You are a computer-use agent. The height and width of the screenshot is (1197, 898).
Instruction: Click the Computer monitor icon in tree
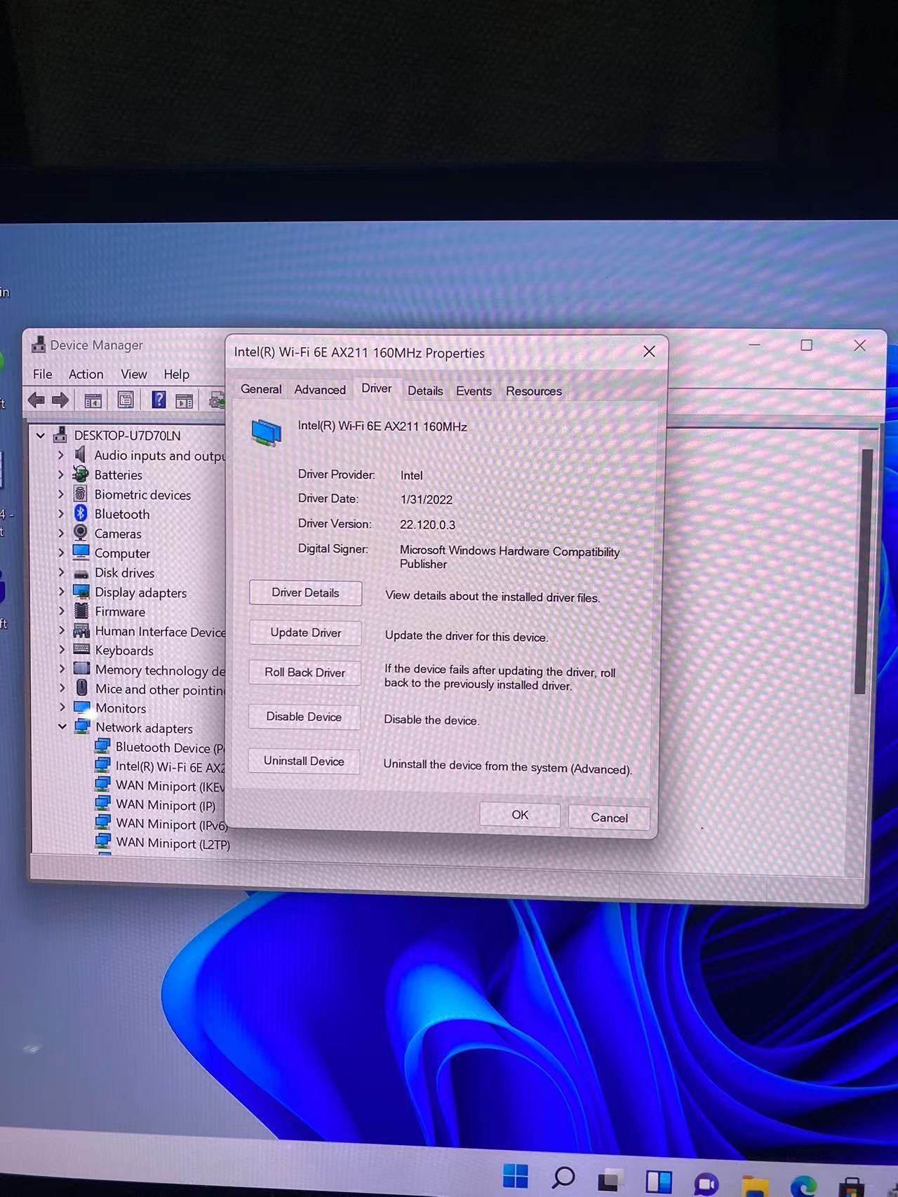[81, 553]
